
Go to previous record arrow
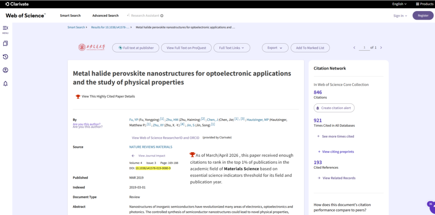pyautogui.click(x=354, y=48)
